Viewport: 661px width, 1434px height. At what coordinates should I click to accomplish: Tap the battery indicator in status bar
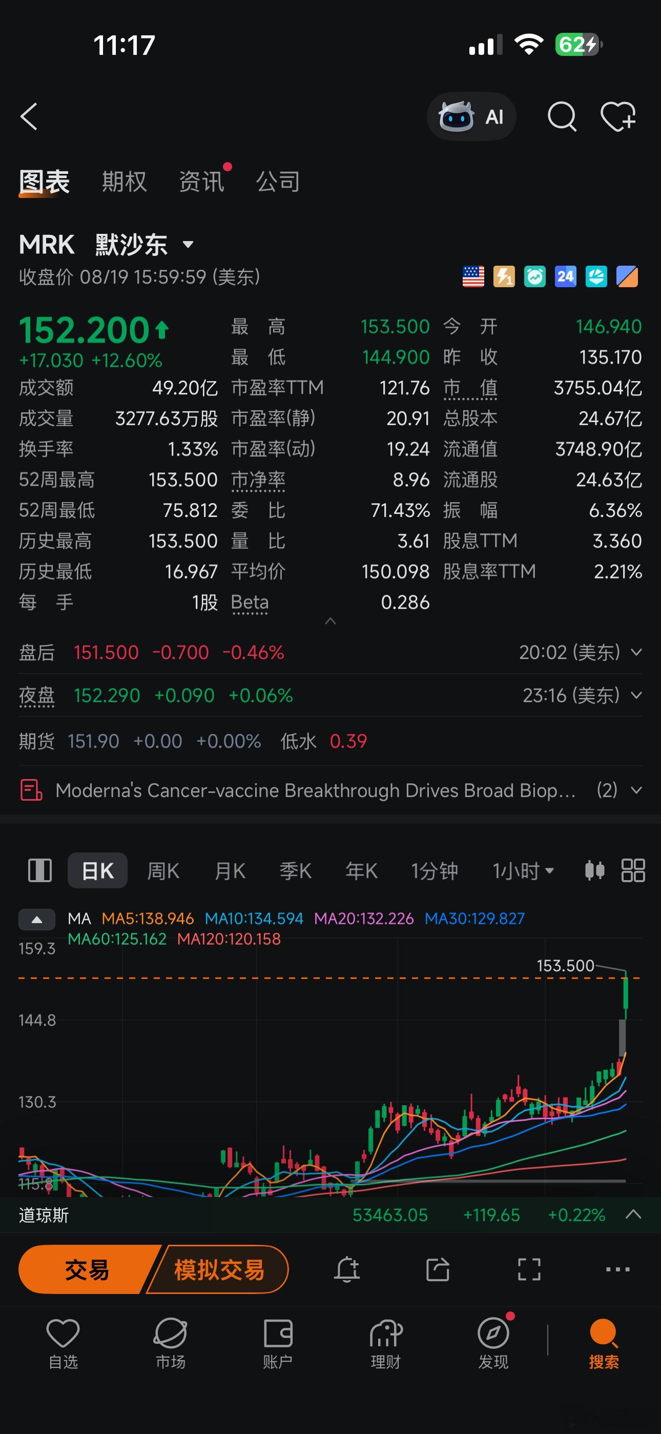pos(579,45)
